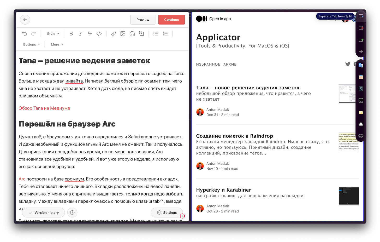Open the Google Translate extension
The image size is (380, 242).
click(361, 65)
